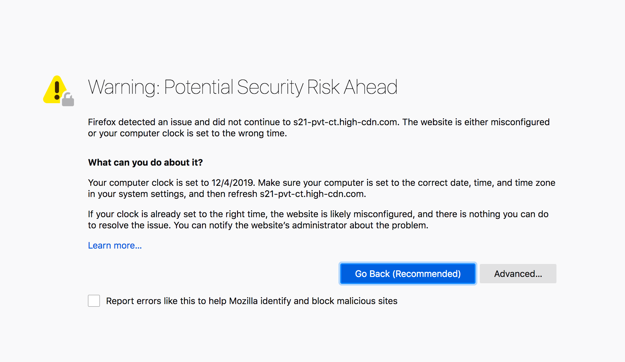Expand the Advanced... options
625x362 pixels.
click(518, 274)
